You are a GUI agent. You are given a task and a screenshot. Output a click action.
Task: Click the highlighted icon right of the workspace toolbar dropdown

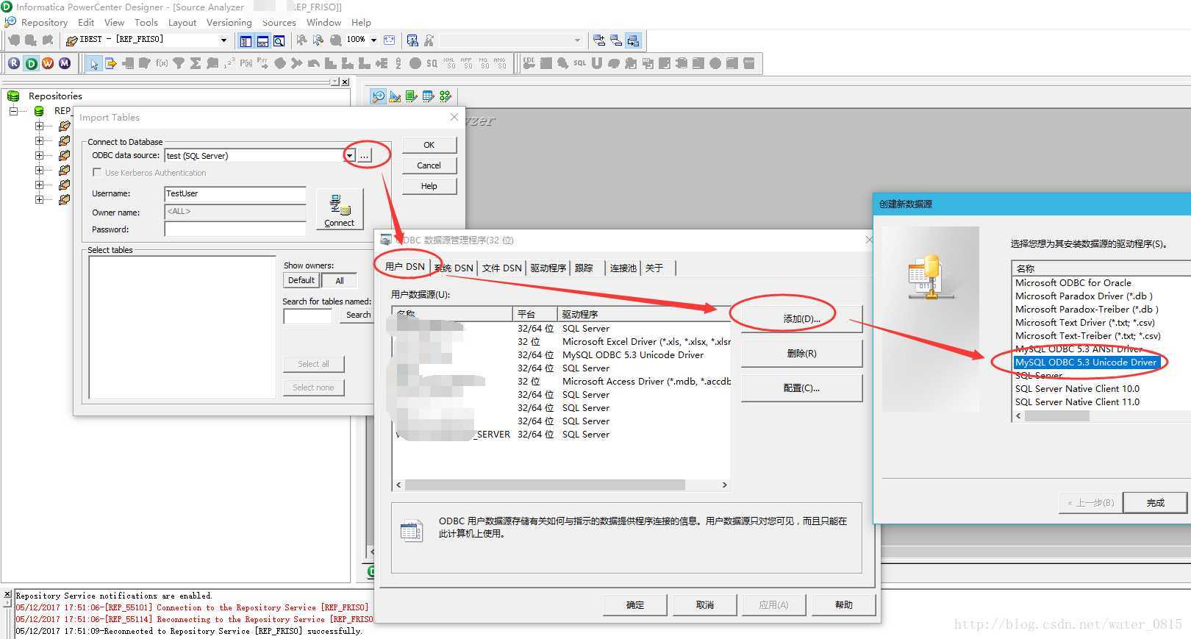[x=633, y=40]
